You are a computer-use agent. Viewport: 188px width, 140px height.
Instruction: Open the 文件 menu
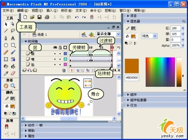coord(8,11)
